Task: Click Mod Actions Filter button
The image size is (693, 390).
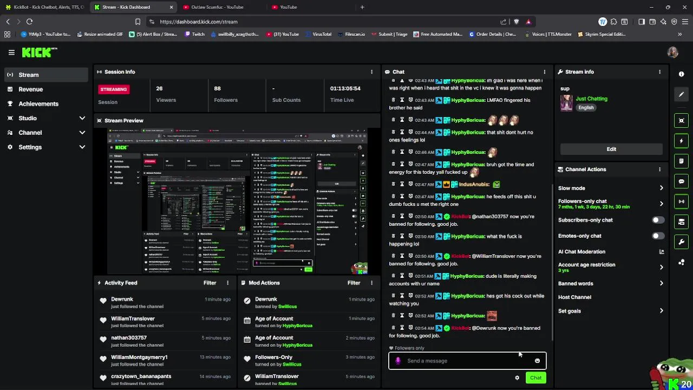Action: [x=354, y=283]
